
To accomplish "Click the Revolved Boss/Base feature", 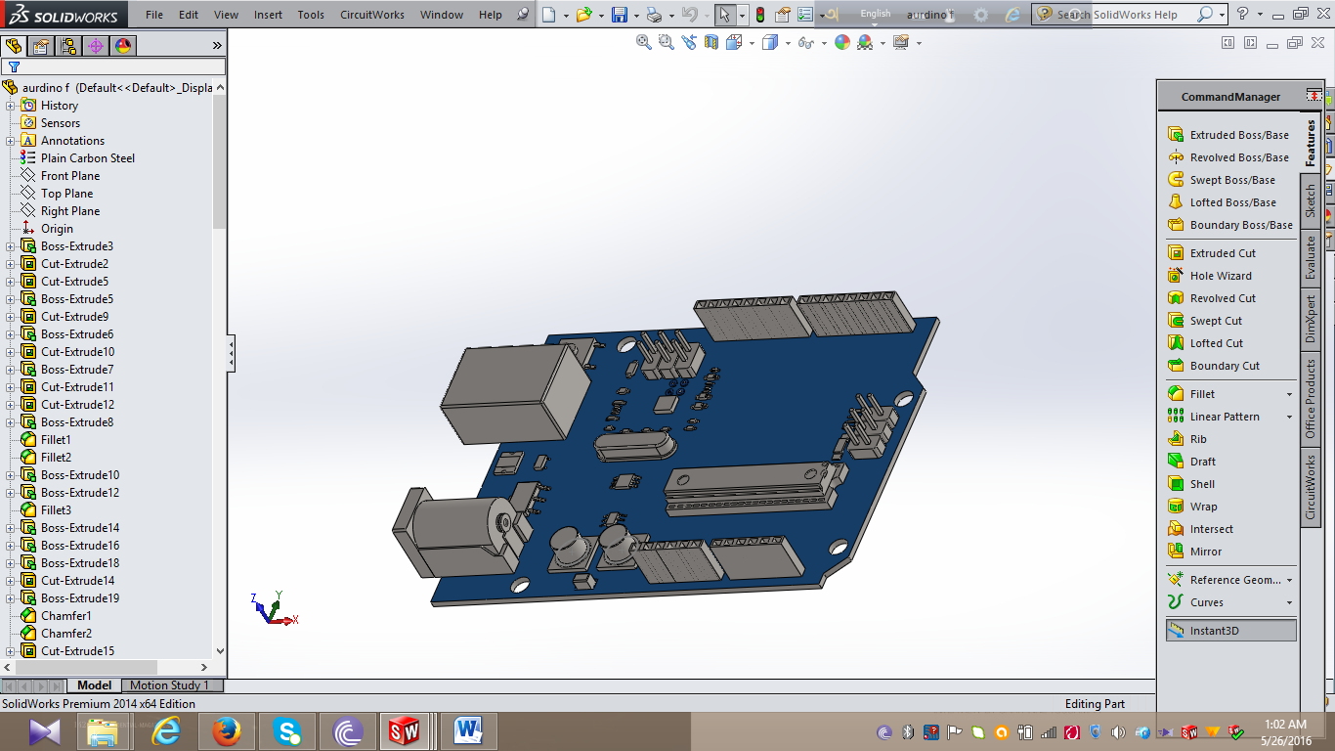I will (x=1228, y=157).
